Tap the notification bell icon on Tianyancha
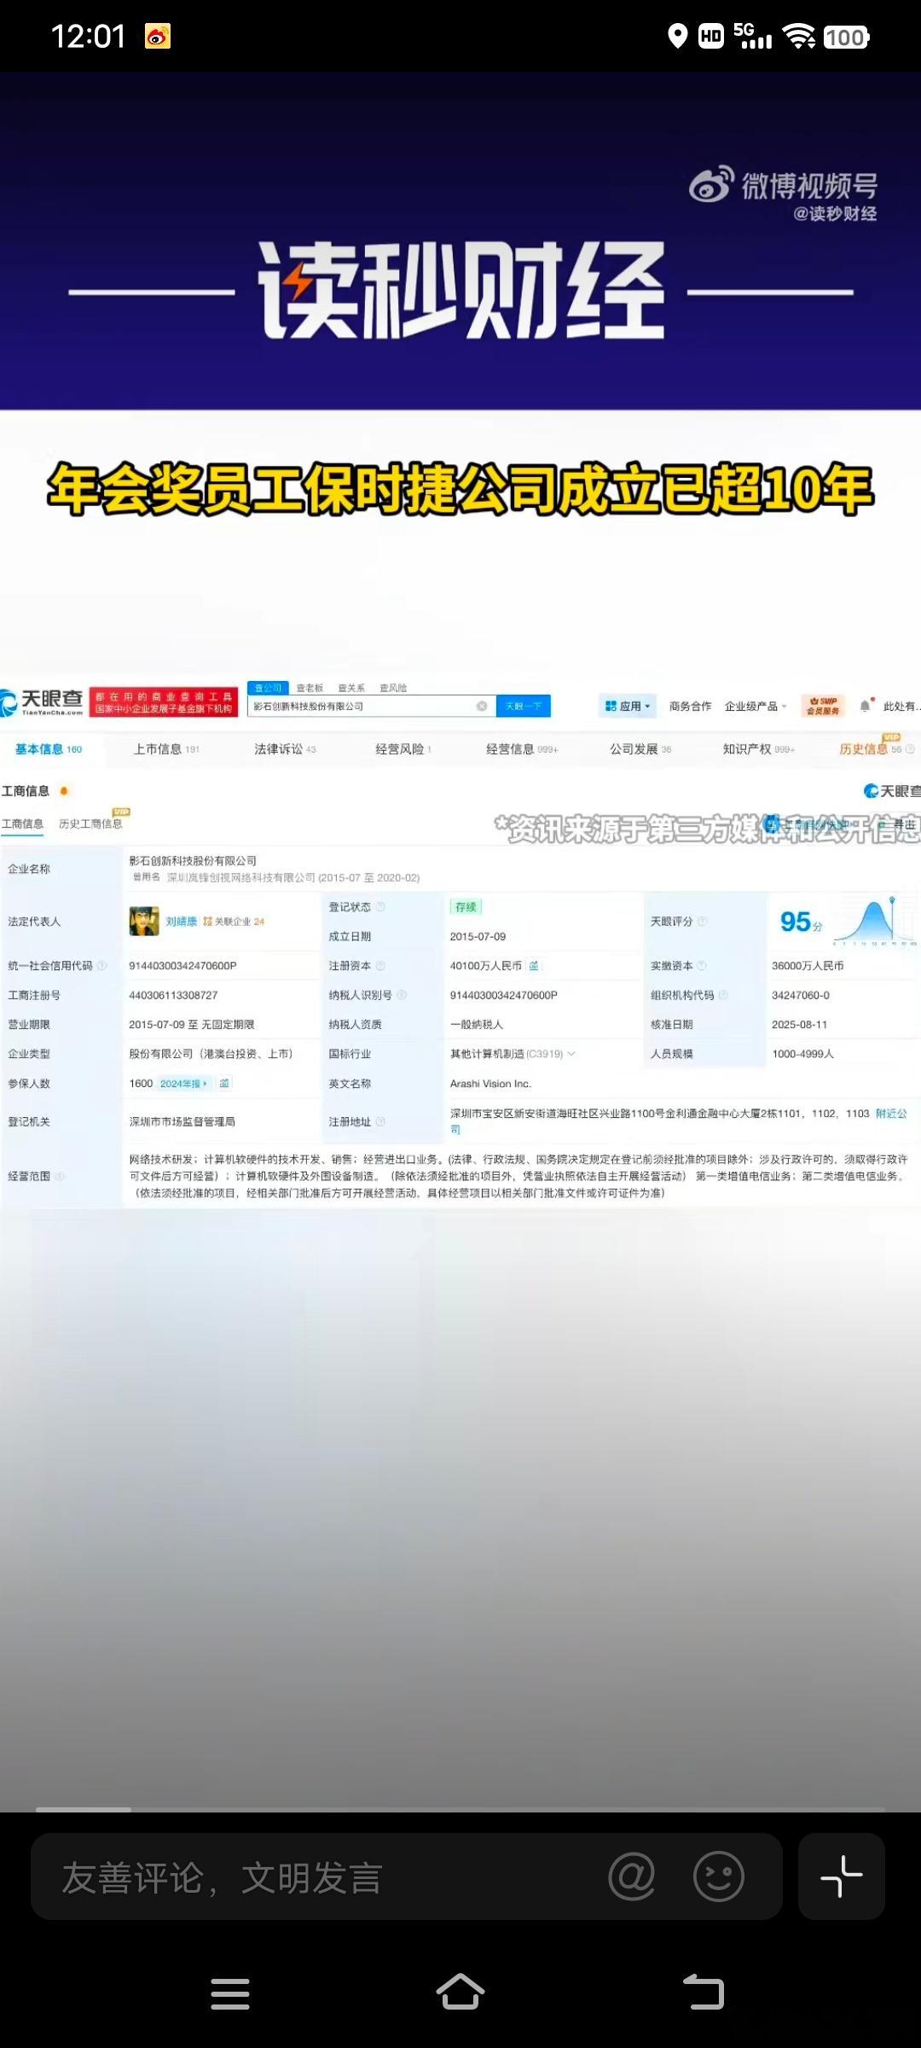 [x=866, y=706]
